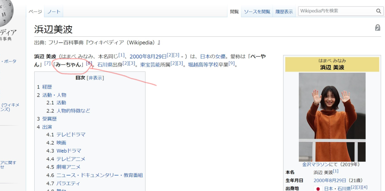Open the 日本・石川県 link in infobox
The image size is (385, 191).
(338, 188)
